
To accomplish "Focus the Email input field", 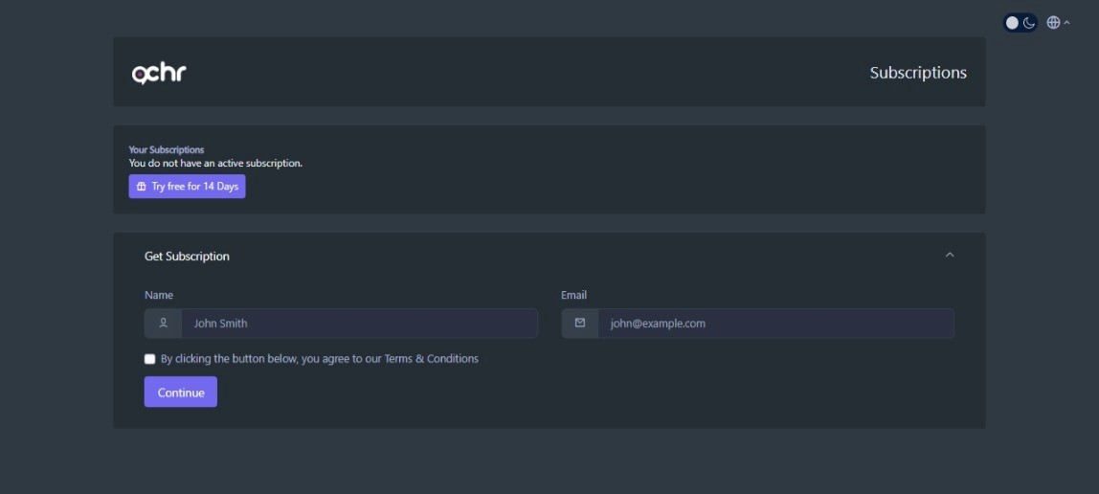I will coord(775,324).
